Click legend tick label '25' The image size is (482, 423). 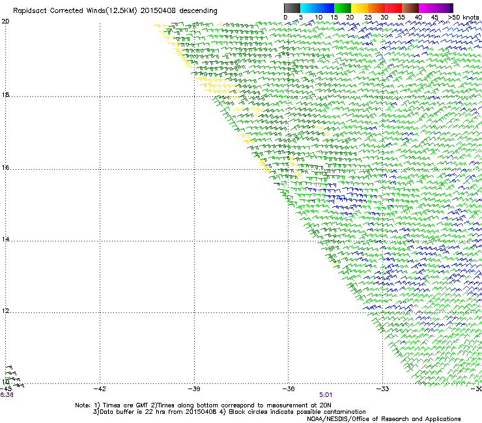(368, 18)
